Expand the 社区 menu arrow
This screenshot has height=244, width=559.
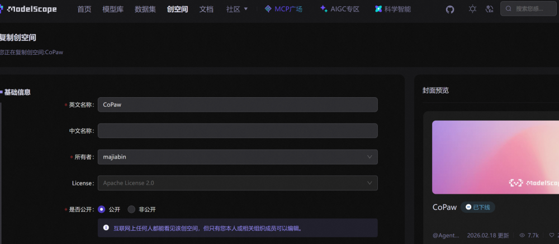[x=245, y=9]
